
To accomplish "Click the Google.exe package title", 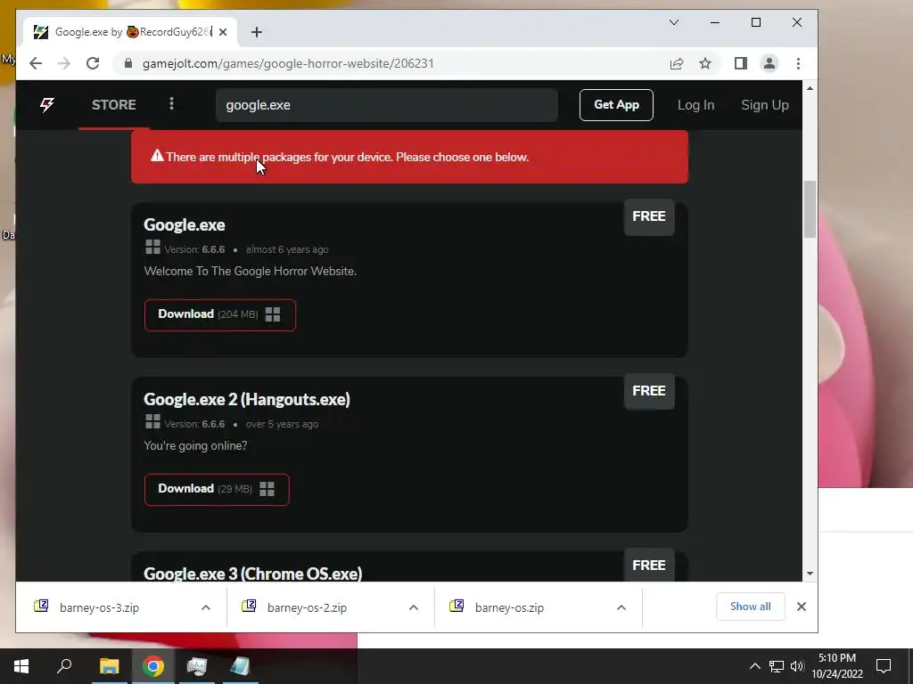I will pyautogui.click(x=184, y=225).
